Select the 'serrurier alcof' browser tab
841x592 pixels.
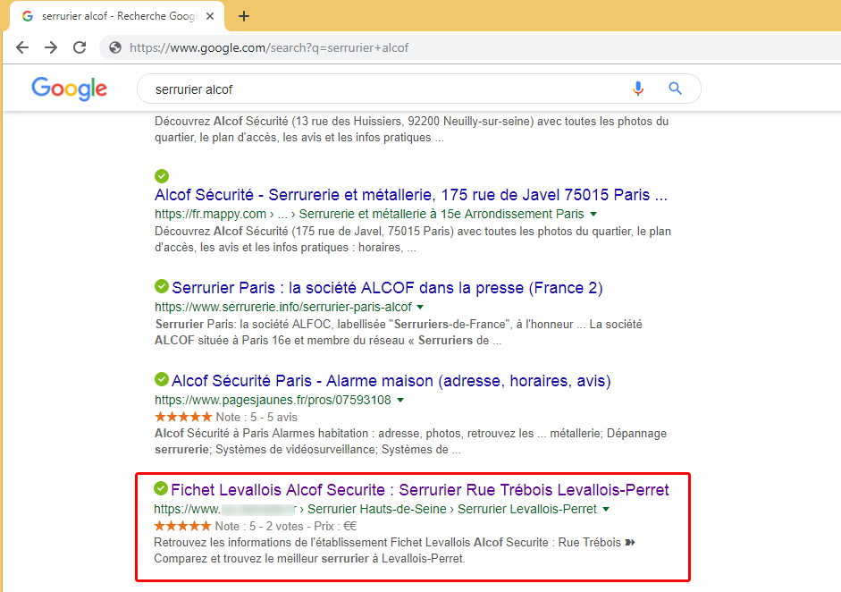pos(116,16)
